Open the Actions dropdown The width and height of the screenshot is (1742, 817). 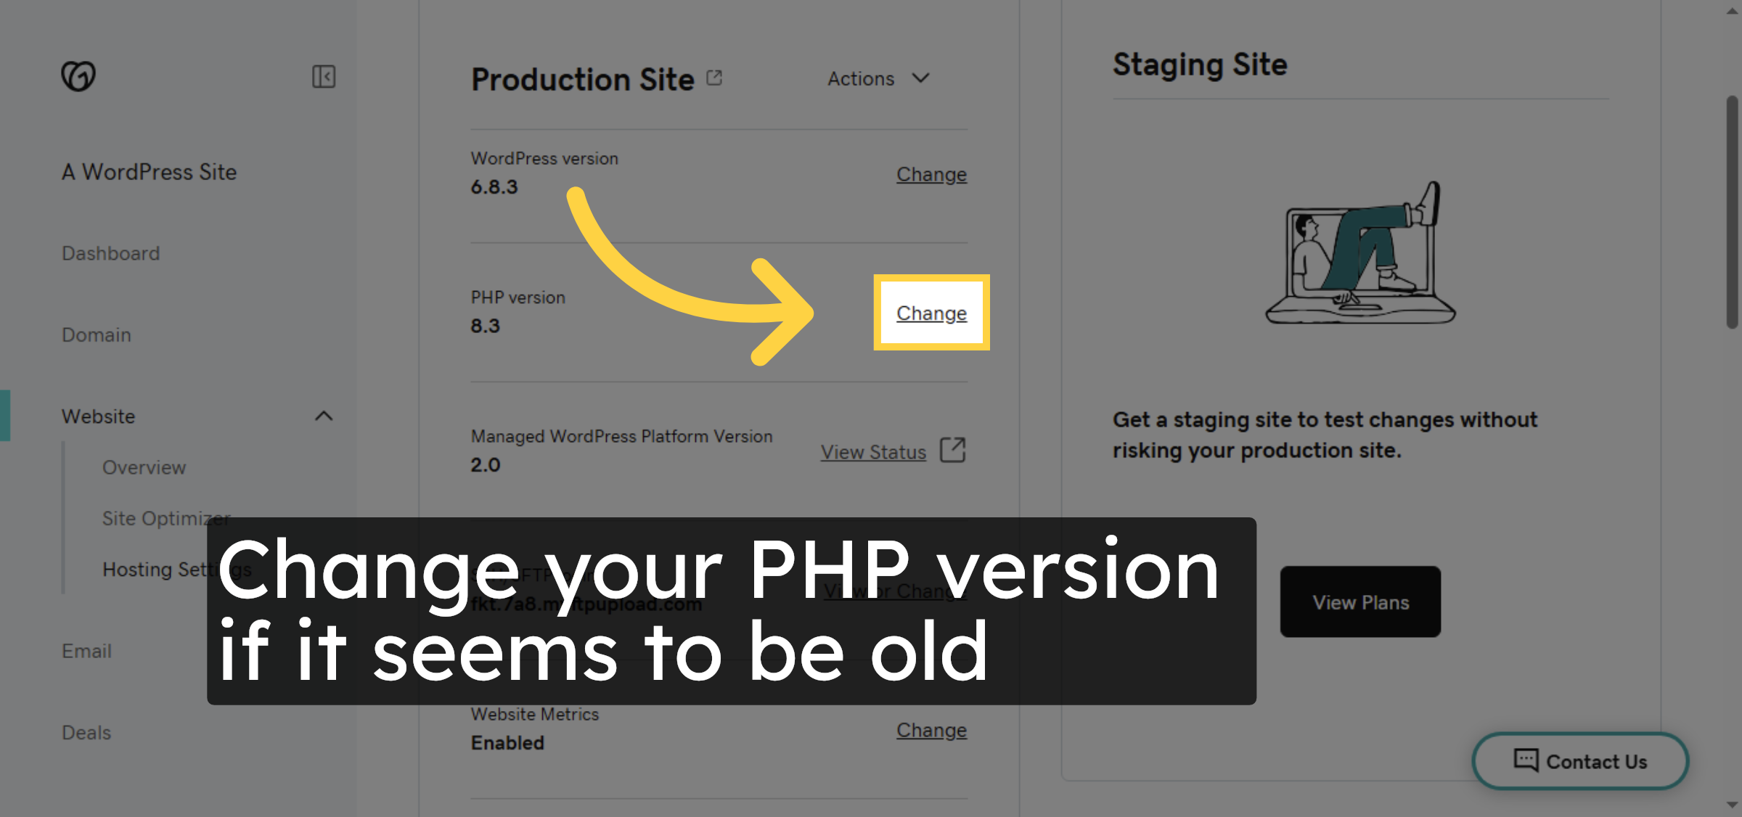879,78
